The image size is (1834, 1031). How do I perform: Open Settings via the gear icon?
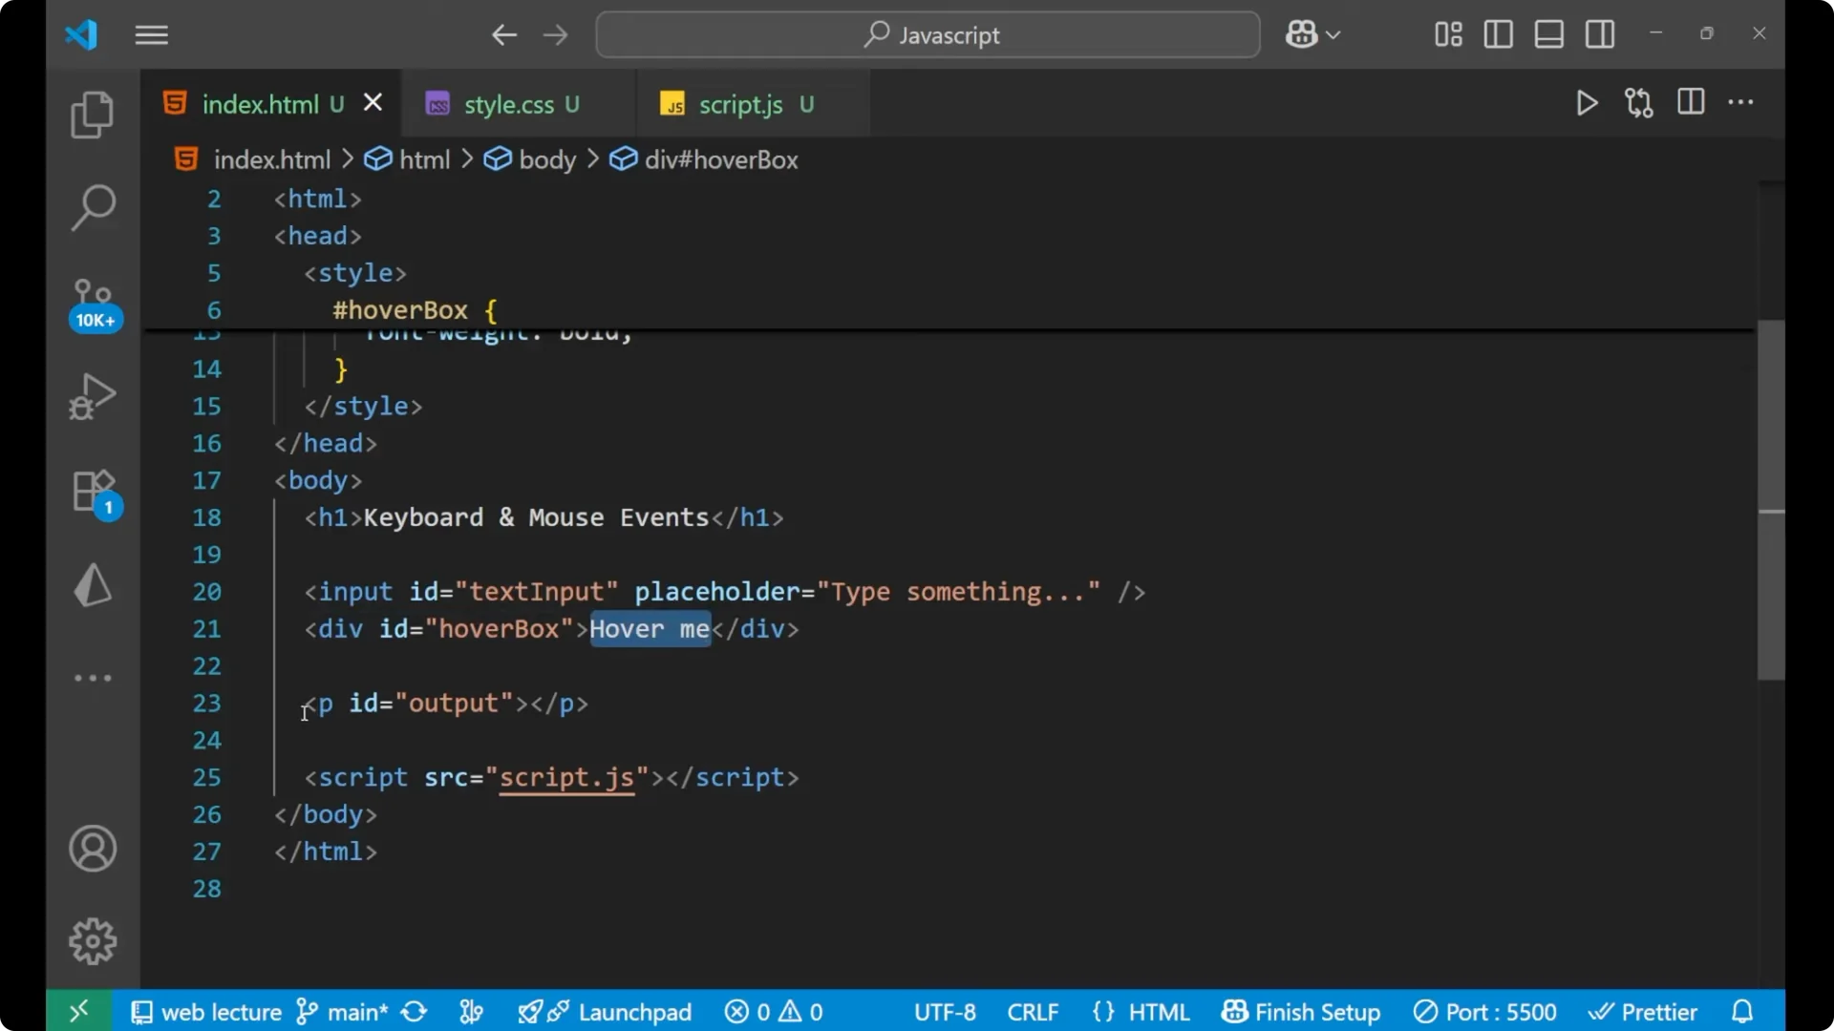tap(92, 940)
